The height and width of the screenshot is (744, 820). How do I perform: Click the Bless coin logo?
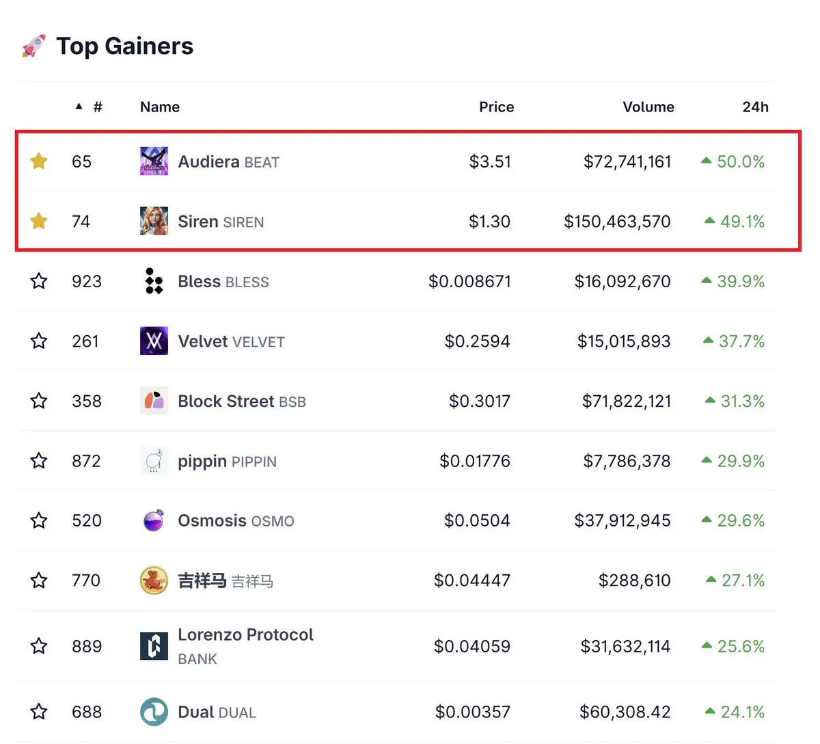[x=154, y=281]
